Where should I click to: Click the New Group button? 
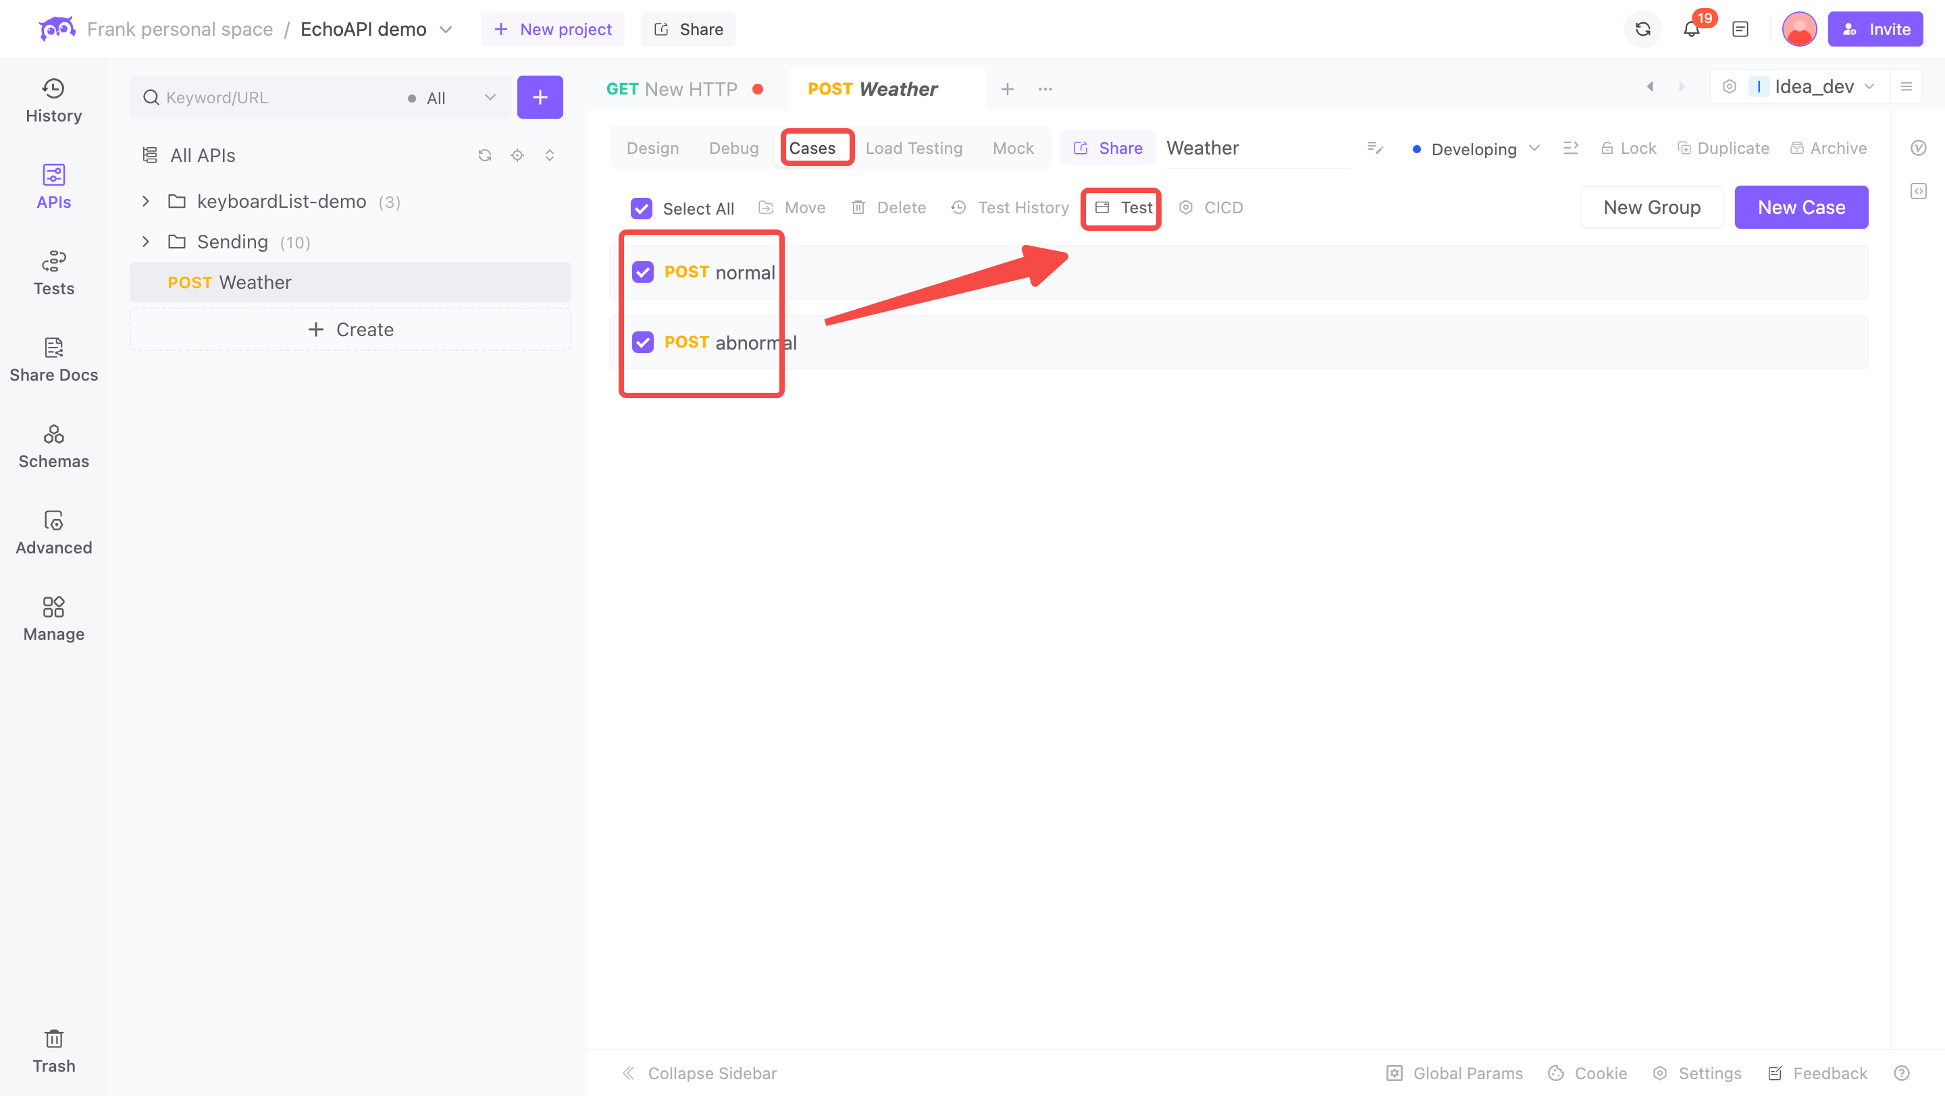tap(1651, 207)
